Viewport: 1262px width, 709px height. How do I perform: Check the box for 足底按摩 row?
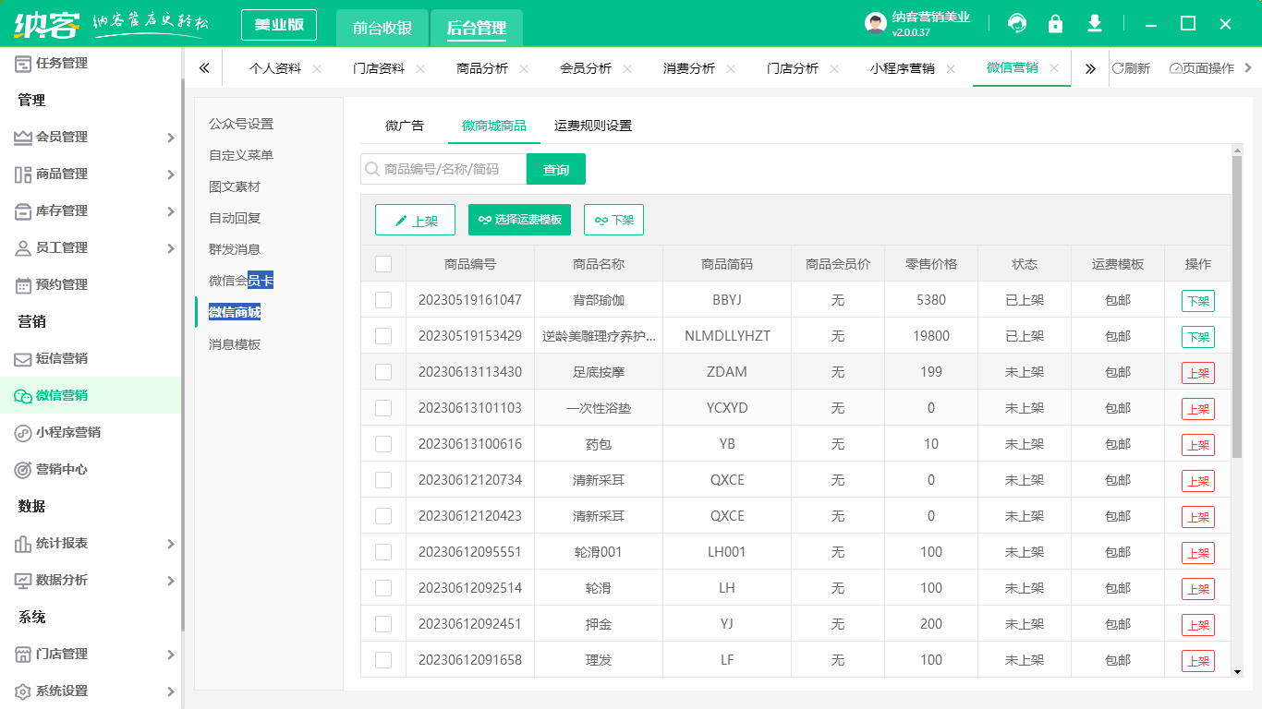click(x=383, y=372)
